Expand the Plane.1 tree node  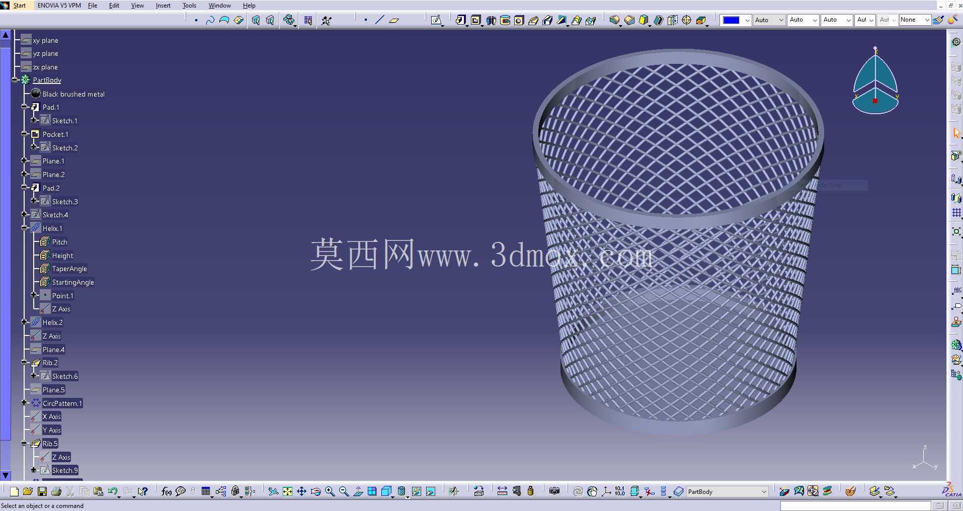pos(24,160)
